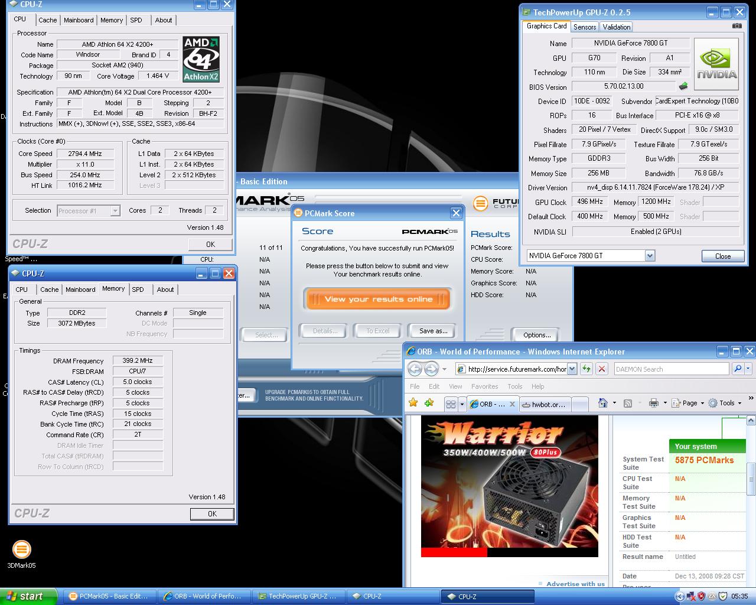The image size is (756, 605).
Task: Open the Home button dropdown arrow
Action: point(614,403)
